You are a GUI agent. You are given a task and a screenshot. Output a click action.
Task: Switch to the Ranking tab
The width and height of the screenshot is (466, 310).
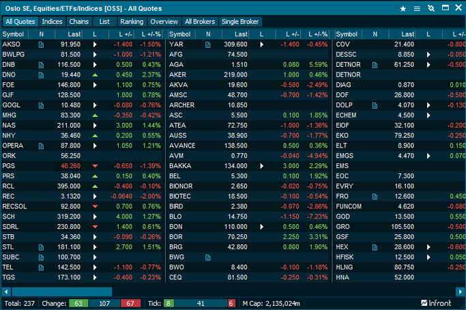point(132,22)
